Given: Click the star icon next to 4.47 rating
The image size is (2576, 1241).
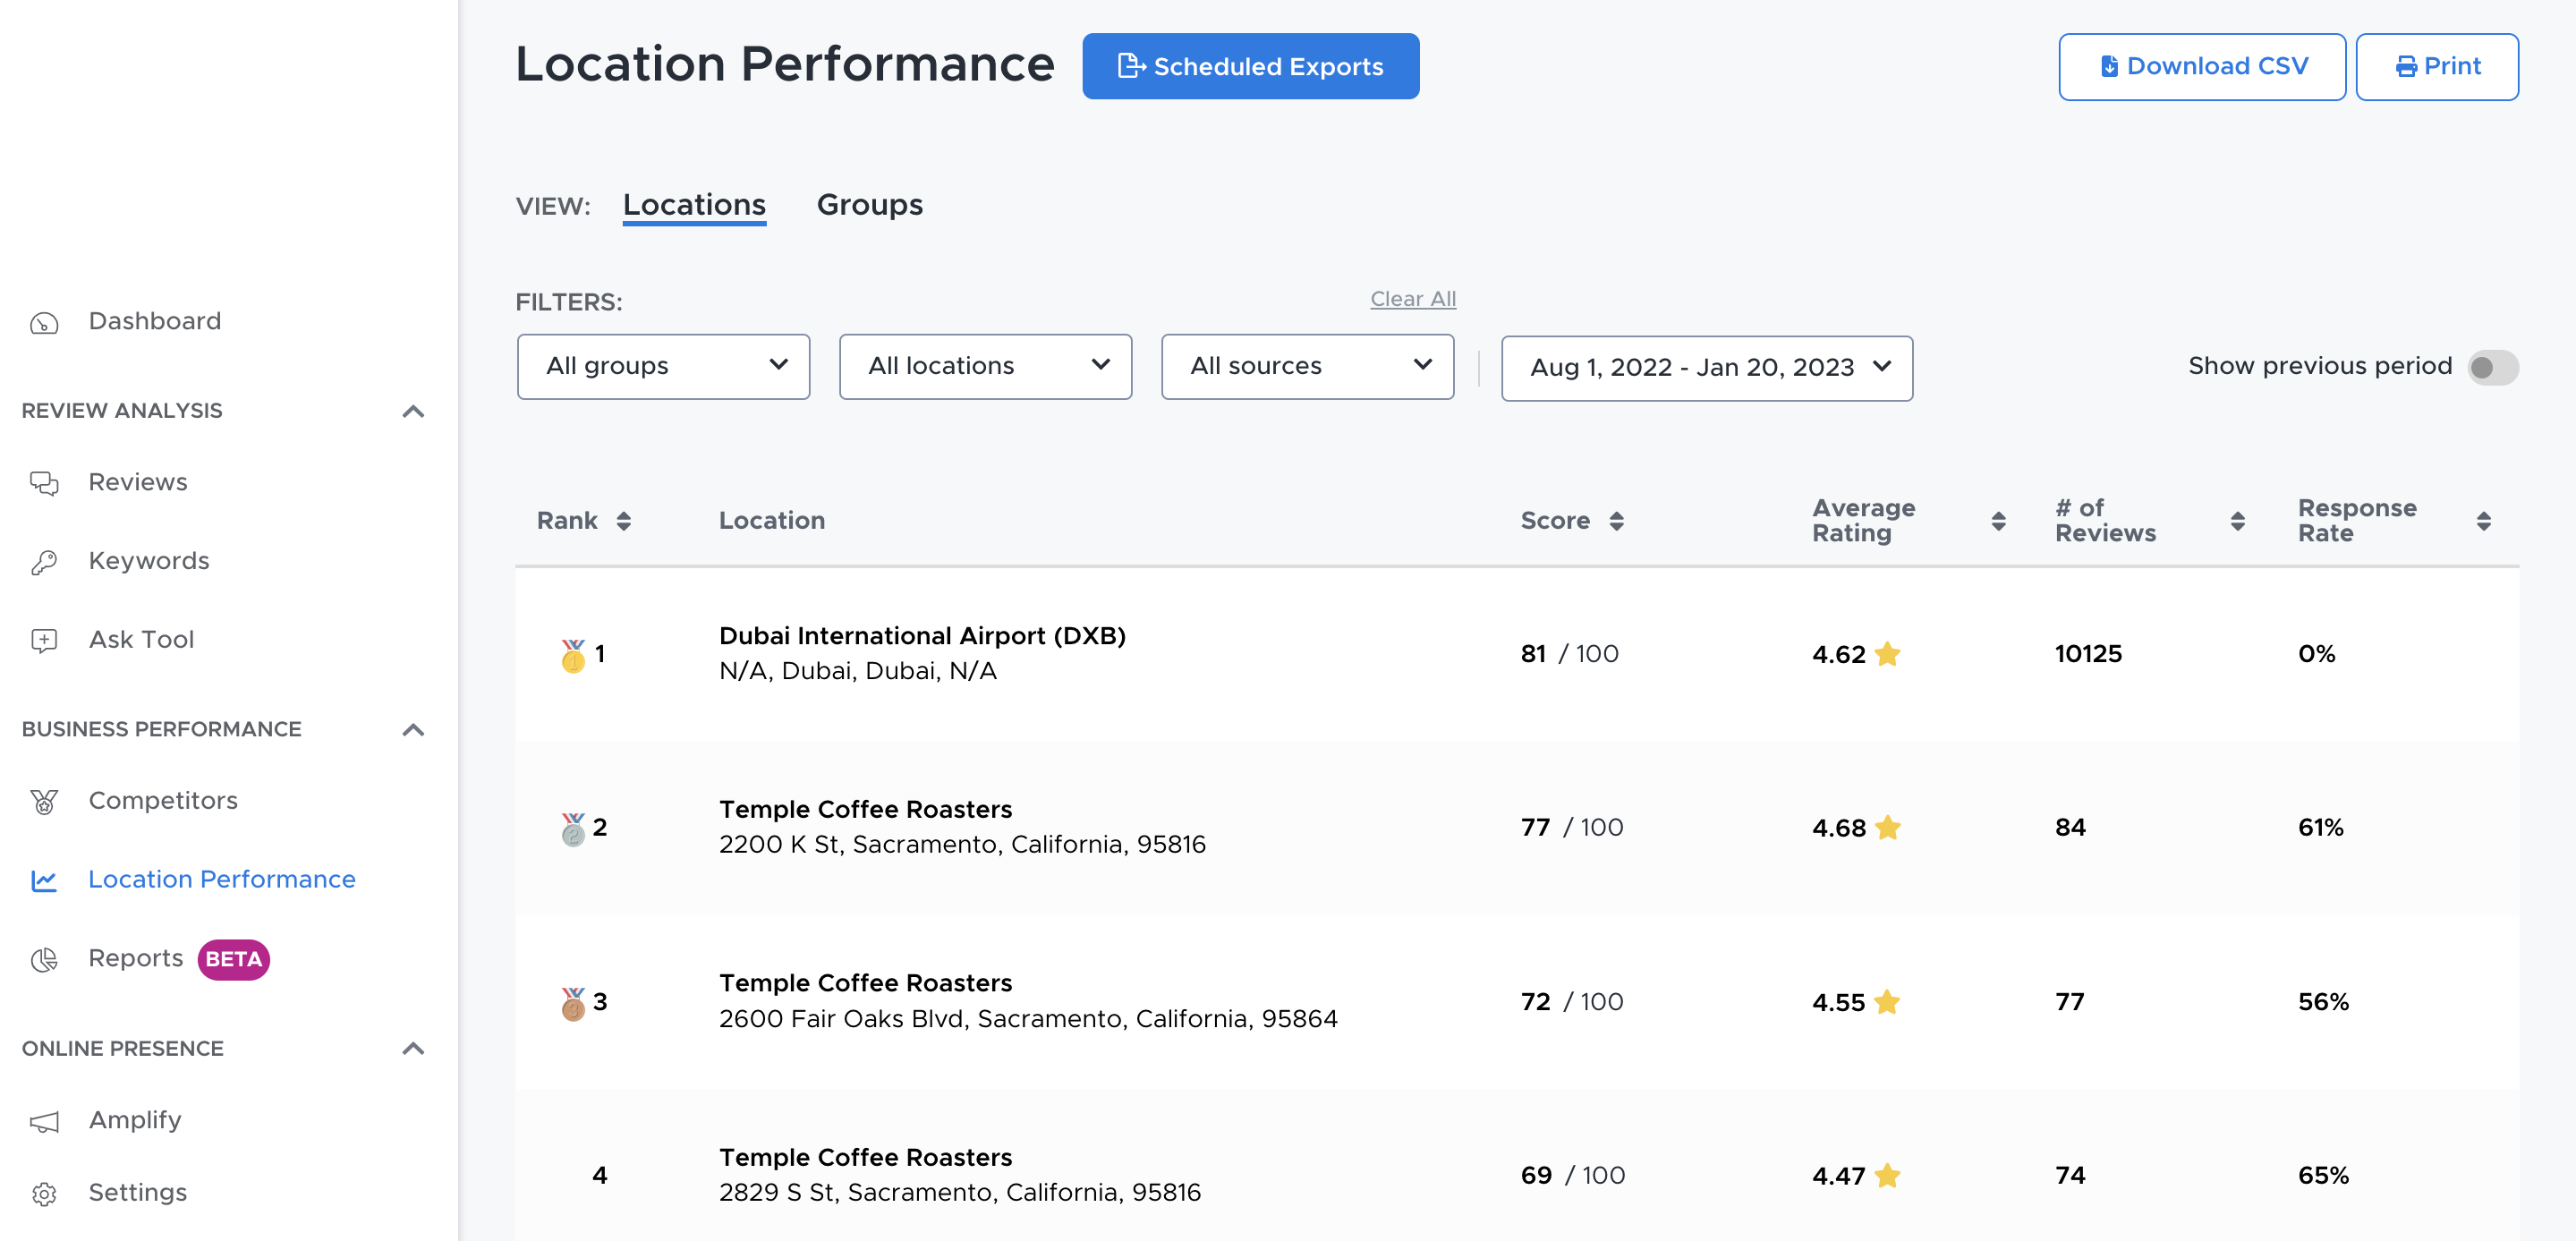Looking at the screenshot, I should 1887,1175.
